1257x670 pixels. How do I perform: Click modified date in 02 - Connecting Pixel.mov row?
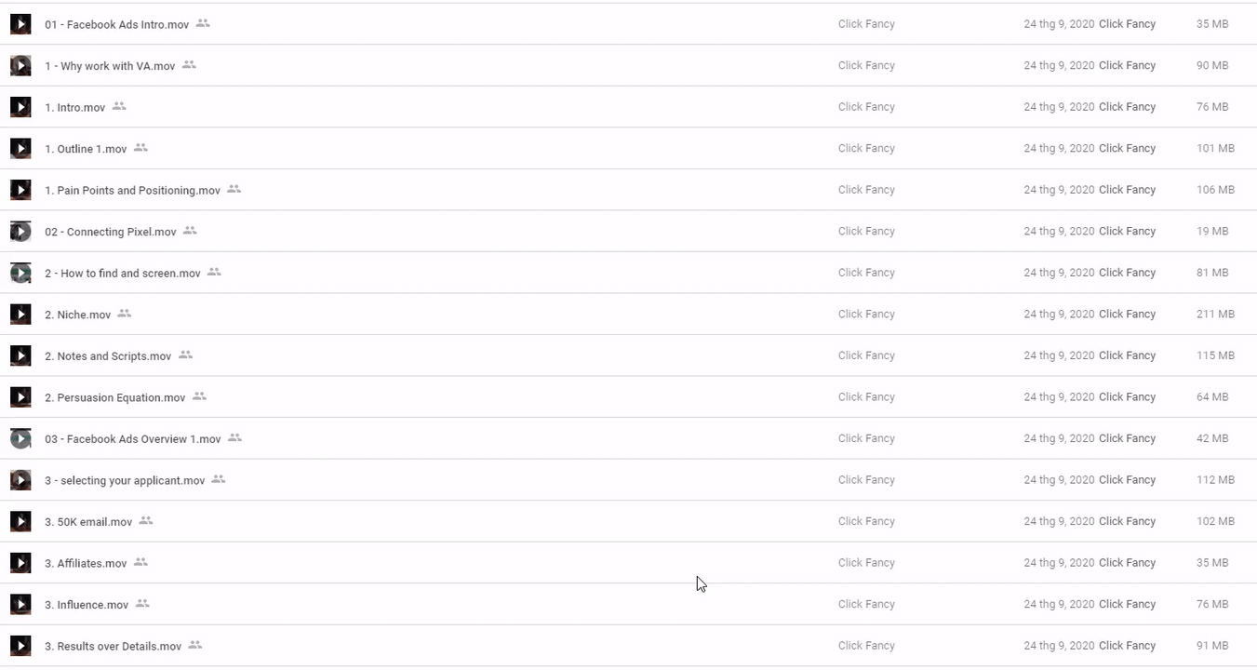point(1059,232)
